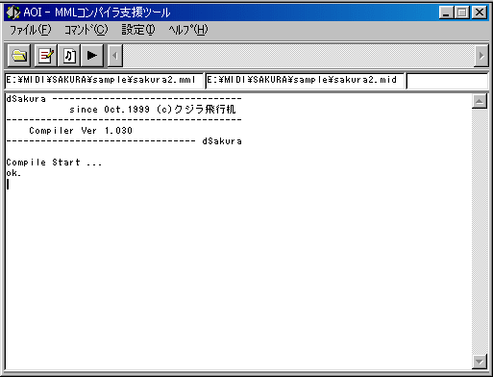This screenshot has width=493, height=377.
Task: Maximize the AOI window
Action: [x=462, y=13]
